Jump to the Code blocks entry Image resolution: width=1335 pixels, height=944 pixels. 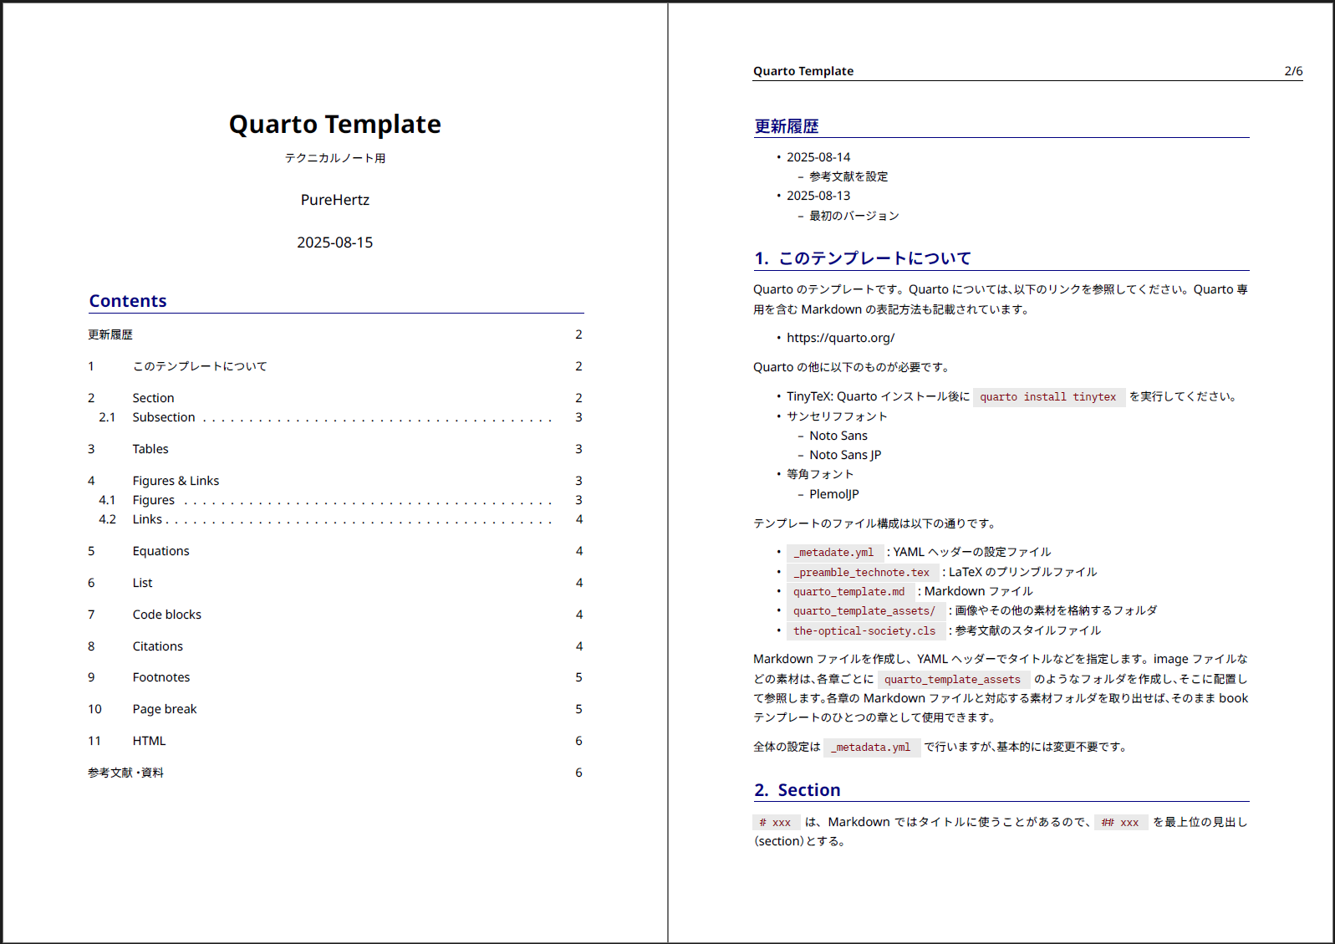[167, 615]
